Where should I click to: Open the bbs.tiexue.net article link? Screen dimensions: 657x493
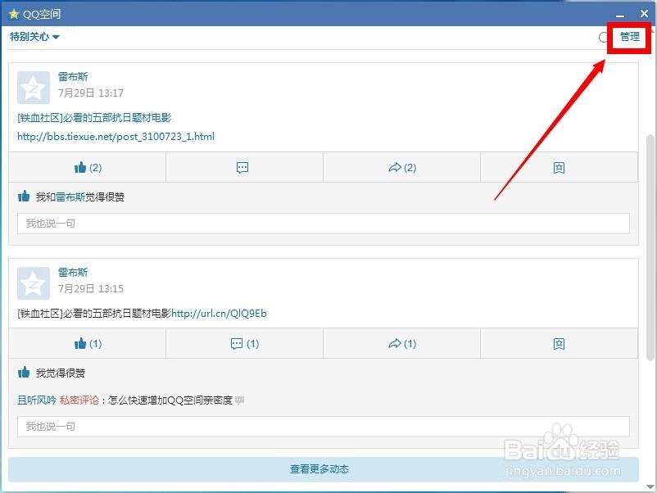(116, 137)
